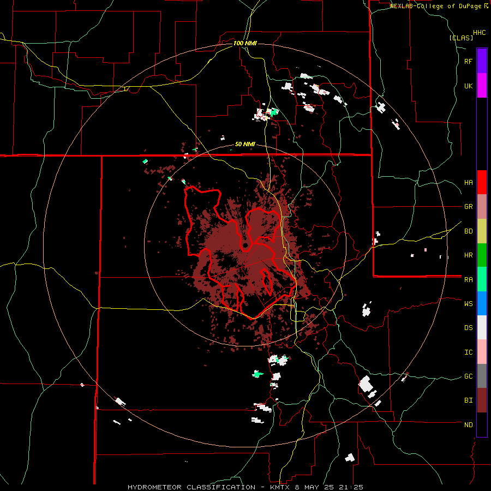Click the RA legend label
Viewport: 491px width, 491px height.
coord(468,280)
